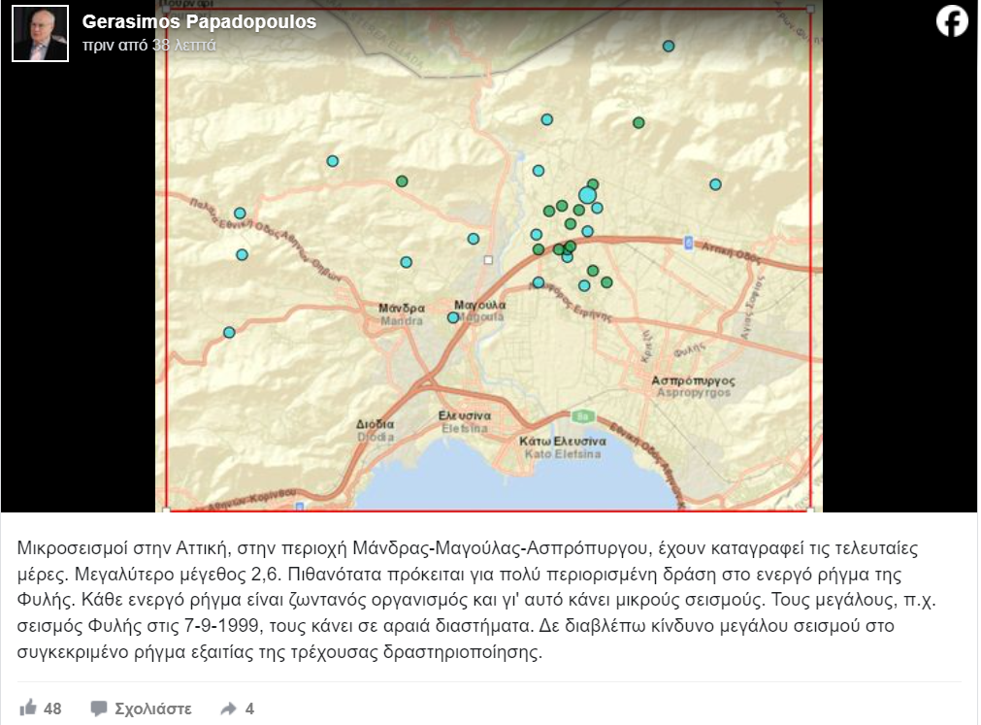This screenshot has height=725, width=981.
Task: Click top-right corner handle of red rectangle
Action: click(810, 8)
